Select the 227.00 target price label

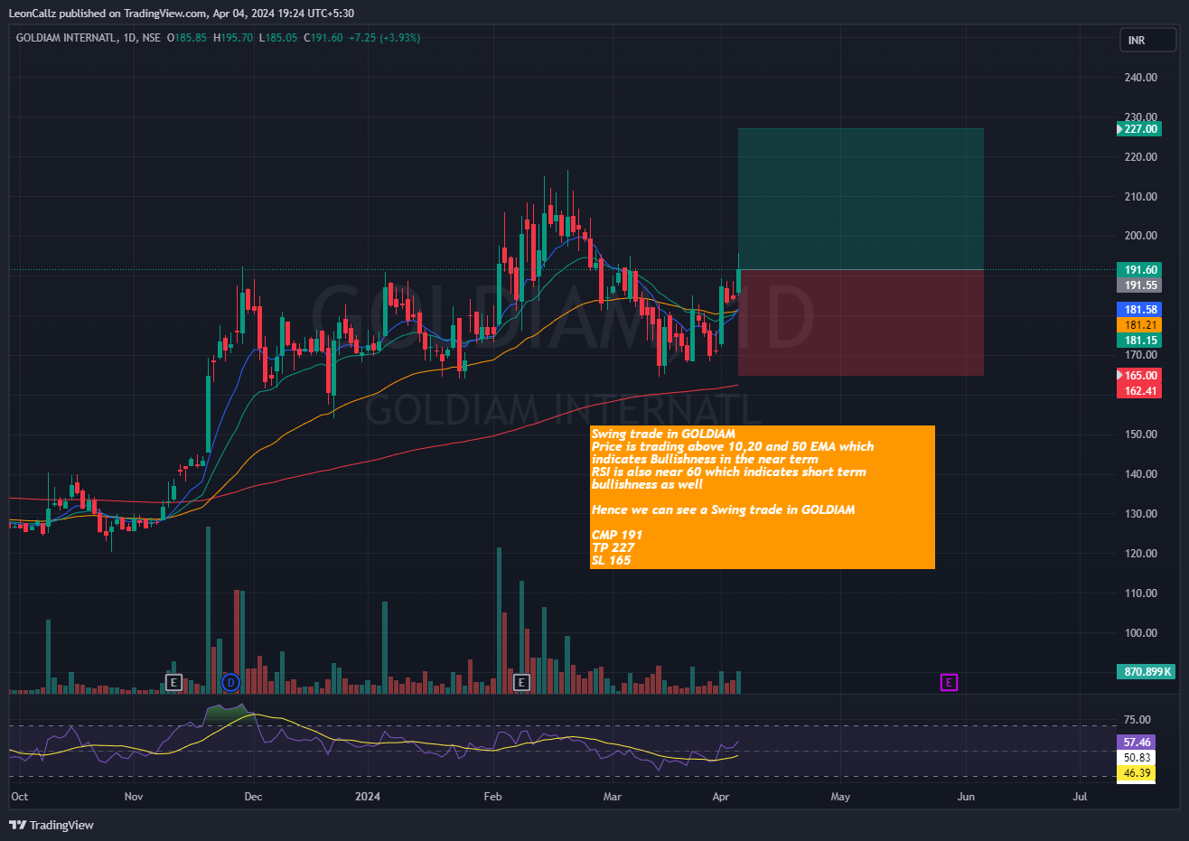[1139, 129]
